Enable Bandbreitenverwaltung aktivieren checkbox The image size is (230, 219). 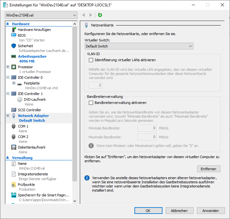[x=91, y=103]
